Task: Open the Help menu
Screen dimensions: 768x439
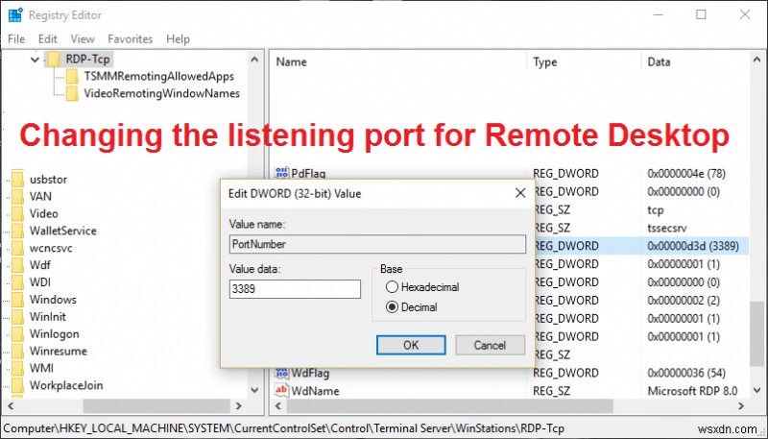Action: pos(178,39)
